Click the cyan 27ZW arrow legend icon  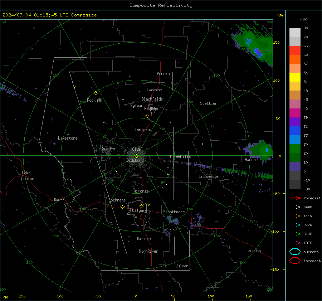[295, 225]
